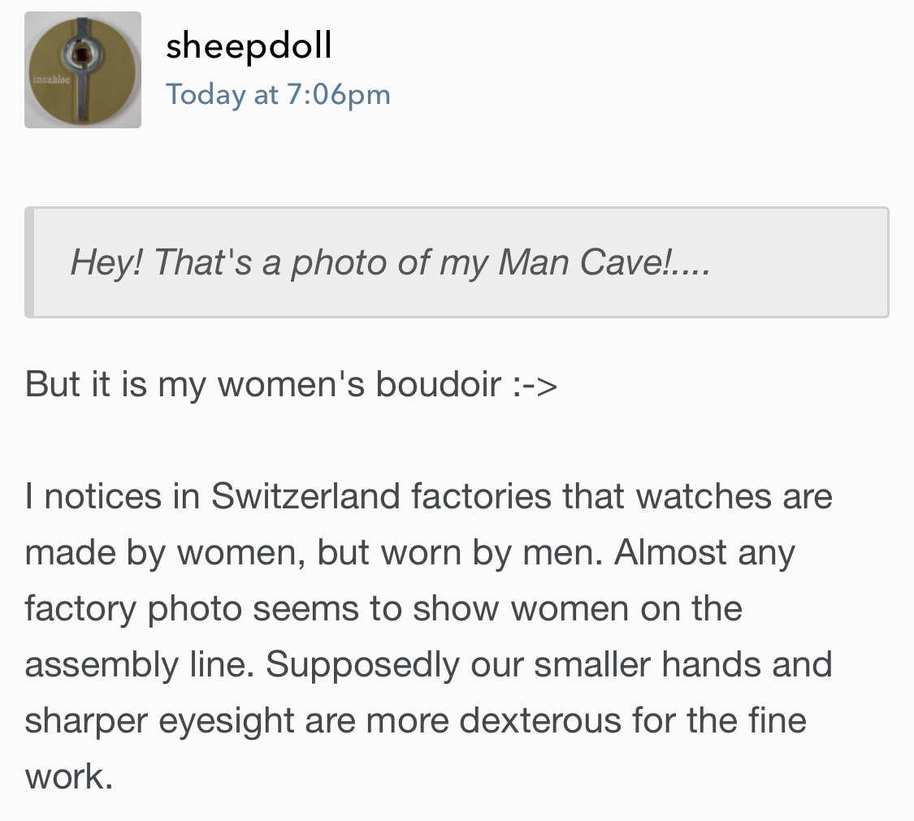Click the final word "work." of the post
The width and height of the screenshot is (914, 821).
click(x=69, y=777)
